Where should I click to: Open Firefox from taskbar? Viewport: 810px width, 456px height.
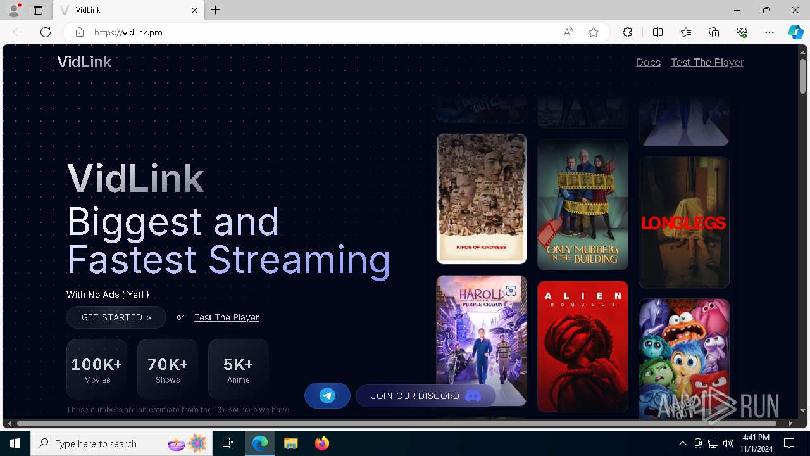pyautogui.click(x=322, y=443)
